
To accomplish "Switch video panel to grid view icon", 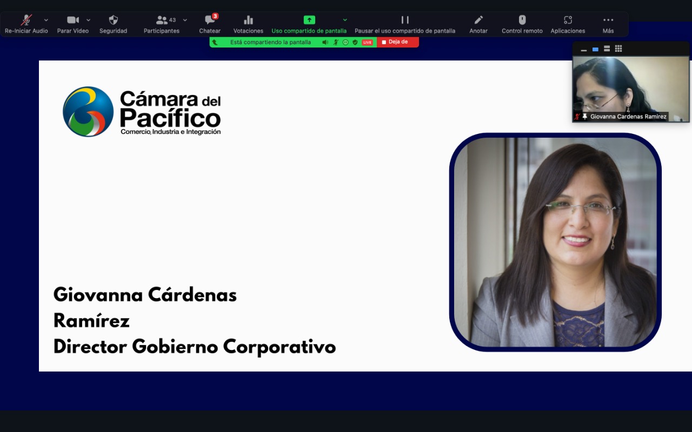I will tap(618, 49).
